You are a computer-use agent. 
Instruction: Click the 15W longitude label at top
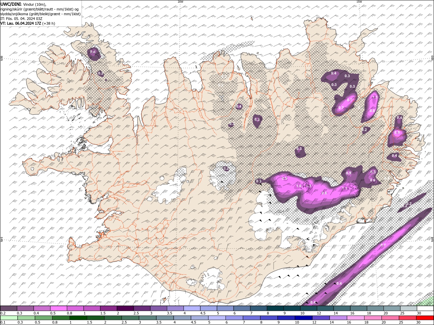coord(359,2)
